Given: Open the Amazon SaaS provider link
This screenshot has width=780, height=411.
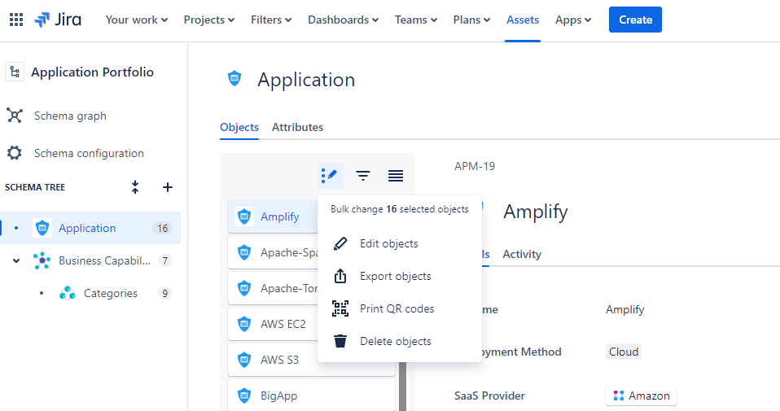Looking at the screenshot, I should [x=641, y=396].
